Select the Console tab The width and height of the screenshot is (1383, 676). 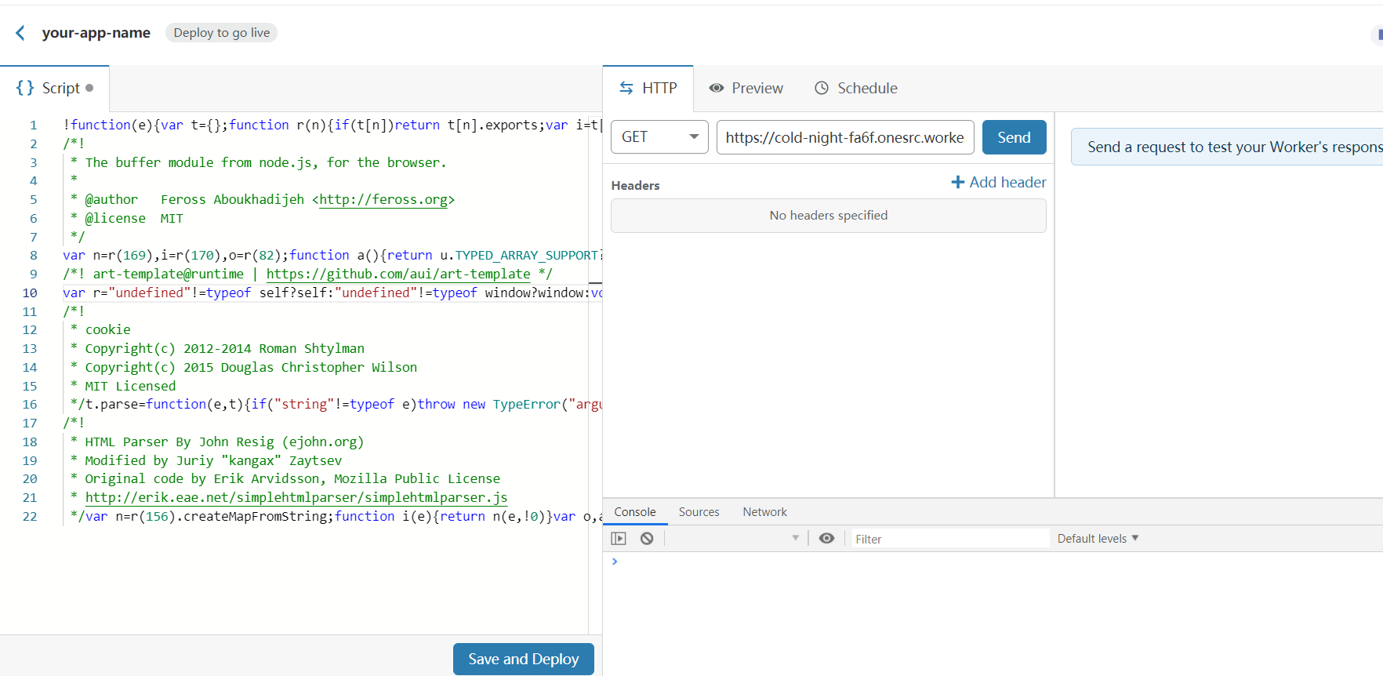(634, 512)
